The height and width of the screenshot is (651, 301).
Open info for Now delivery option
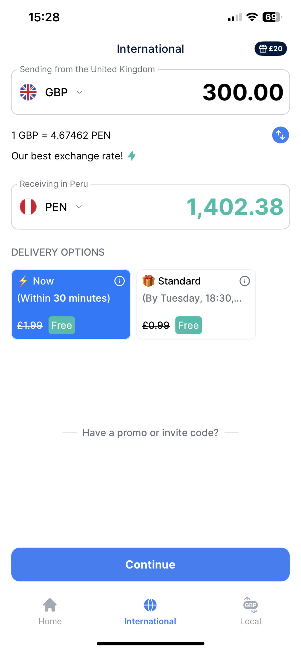119,281
